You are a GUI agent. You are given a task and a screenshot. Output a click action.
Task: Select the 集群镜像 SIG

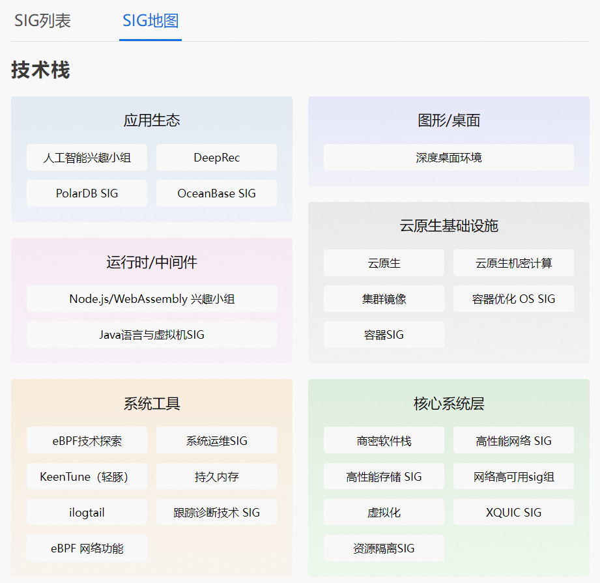tap(384, 298)
